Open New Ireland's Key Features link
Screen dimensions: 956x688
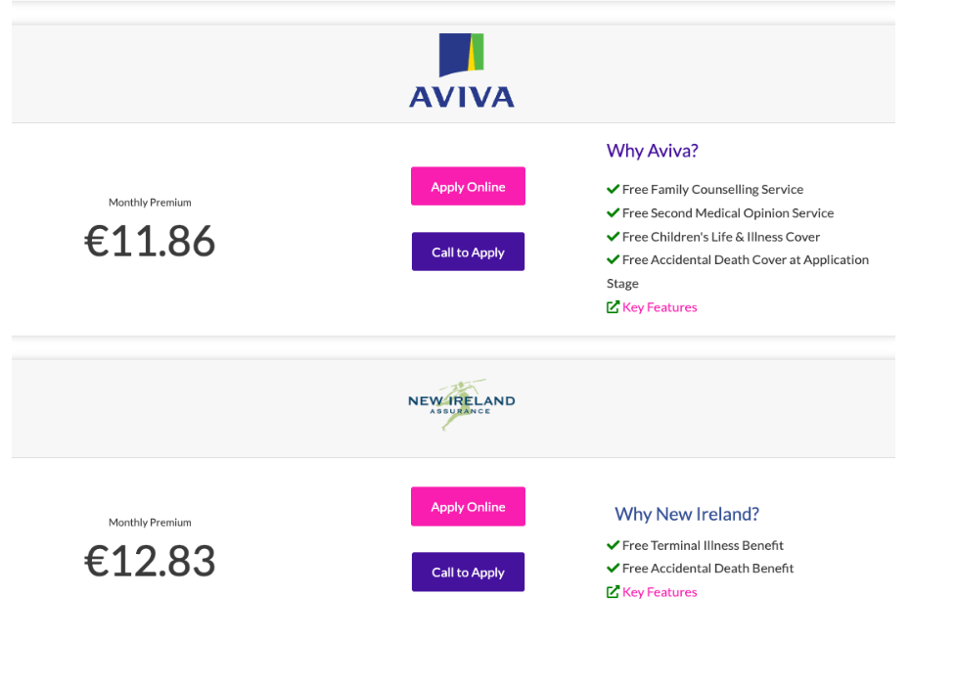660,591
